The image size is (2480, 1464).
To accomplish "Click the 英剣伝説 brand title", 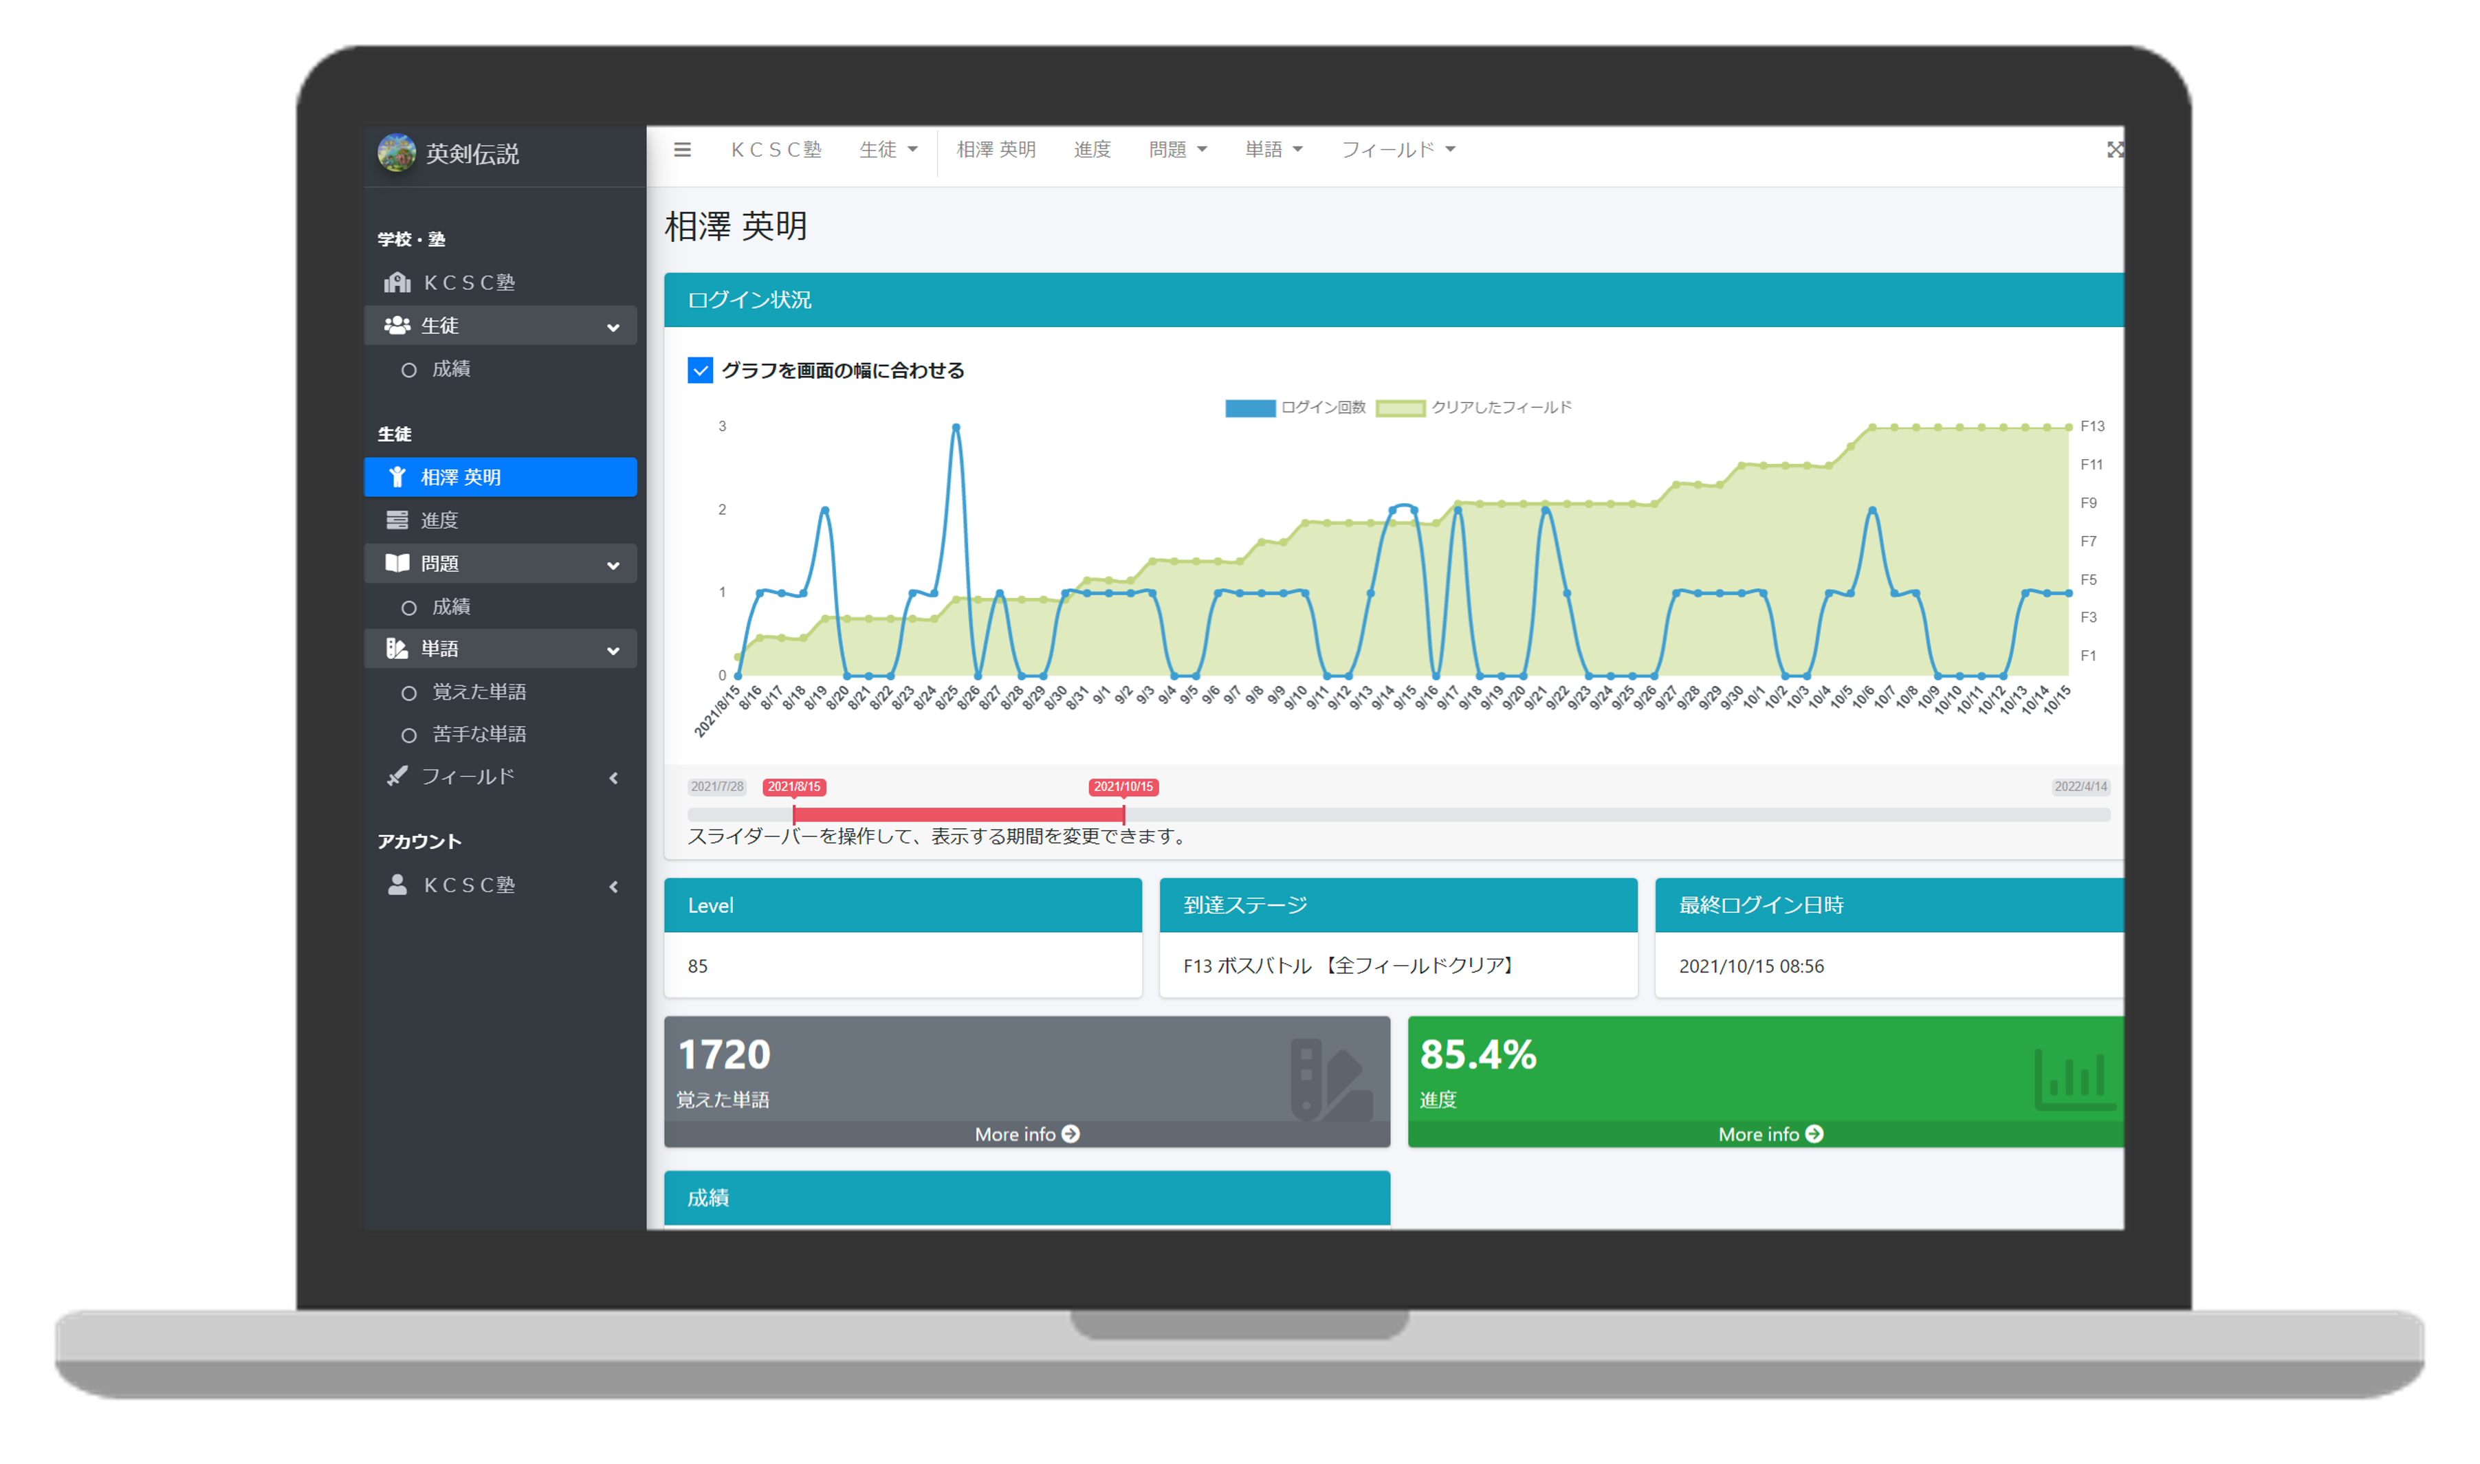I will [x=472, y=154].
